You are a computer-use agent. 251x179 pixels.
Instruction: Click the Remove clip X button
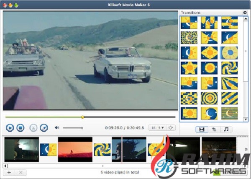click(x=20, y=173)
